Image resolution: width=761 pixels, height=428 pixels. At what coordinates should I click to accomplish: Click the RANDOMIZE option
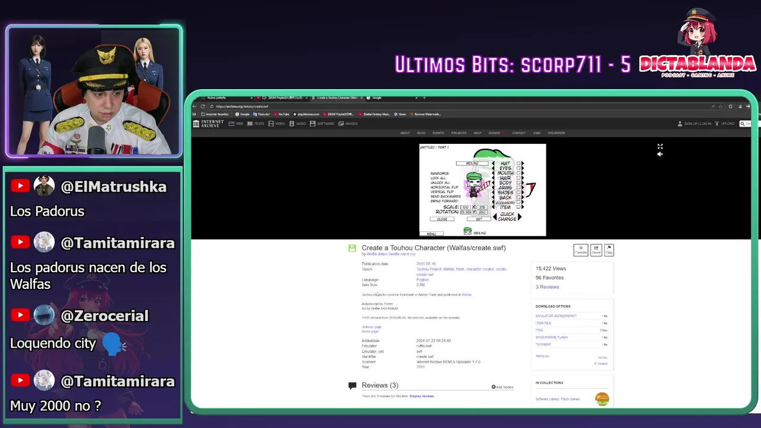[x=440, y=174]
